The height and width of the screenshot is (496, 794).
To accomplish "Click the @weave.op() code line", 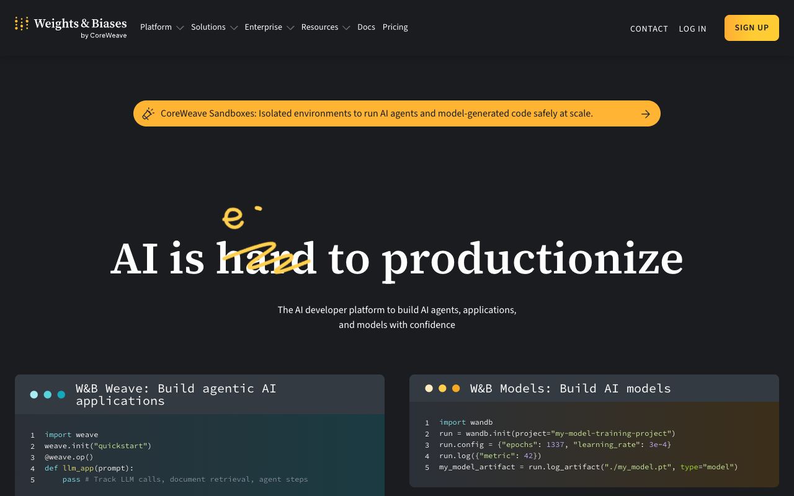I will [69, 457].
